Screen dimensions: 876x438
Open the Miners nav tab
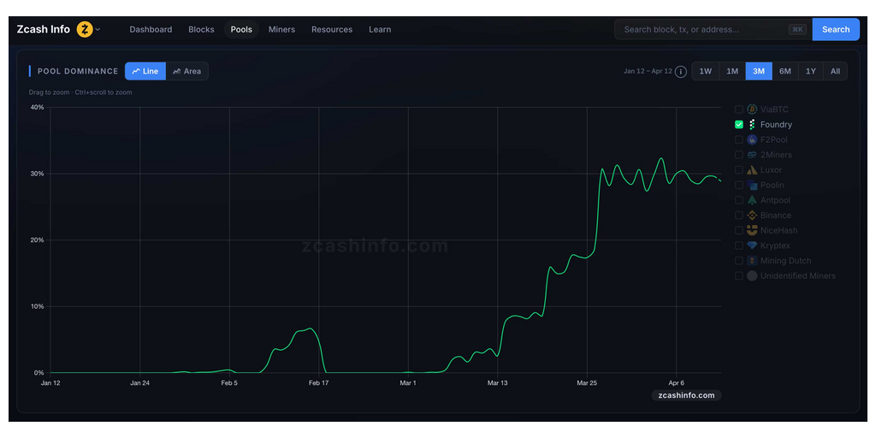click(281, 29)
